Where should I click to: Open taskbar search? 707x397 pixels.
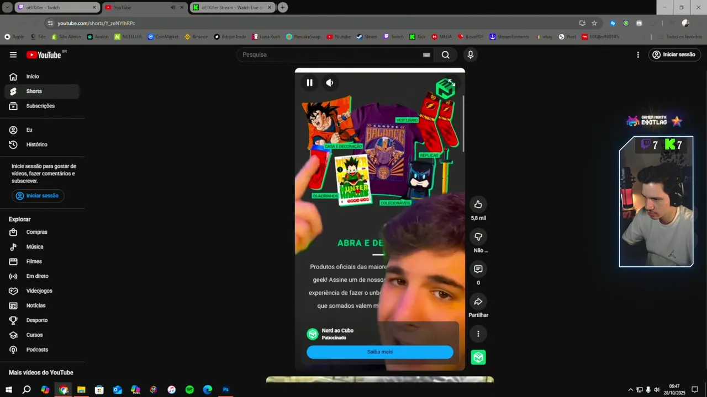point(26,390)
